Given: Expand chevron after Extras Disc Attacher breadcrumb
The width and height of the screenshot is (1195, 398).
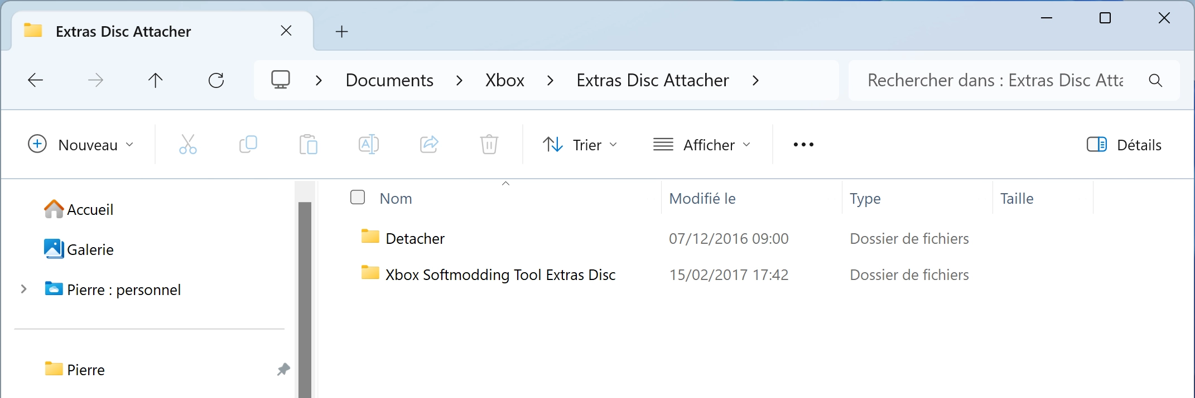Looking at the screenshot, I should click(x=755, y=81).
